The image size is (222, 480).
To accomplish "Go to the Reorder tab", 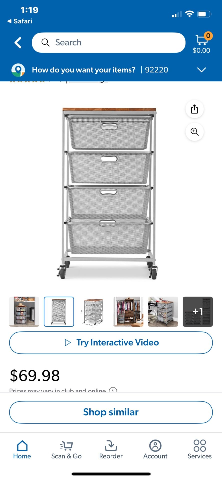I will click(x=111, y=449).
